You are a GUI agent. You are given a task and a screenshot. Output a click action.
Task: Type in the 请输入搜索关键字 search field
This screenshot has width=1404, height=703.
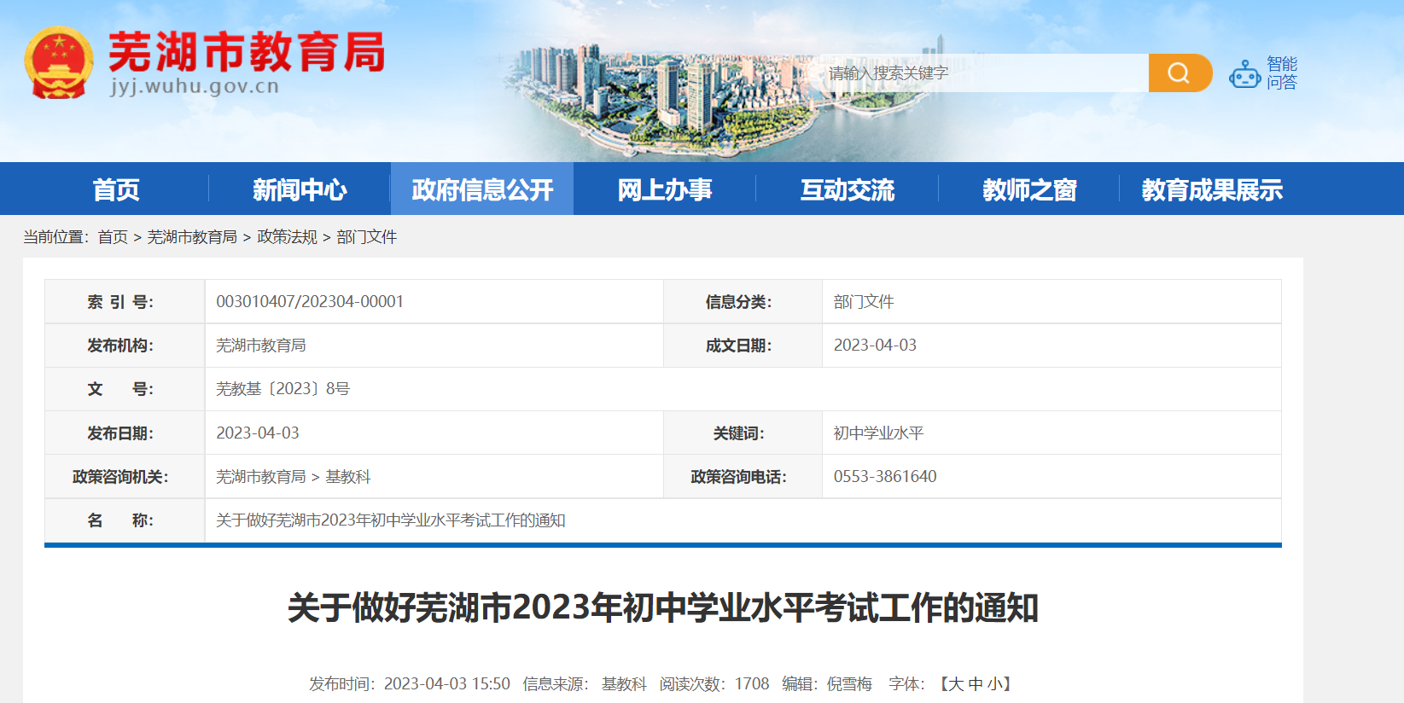tap(982, 73)
